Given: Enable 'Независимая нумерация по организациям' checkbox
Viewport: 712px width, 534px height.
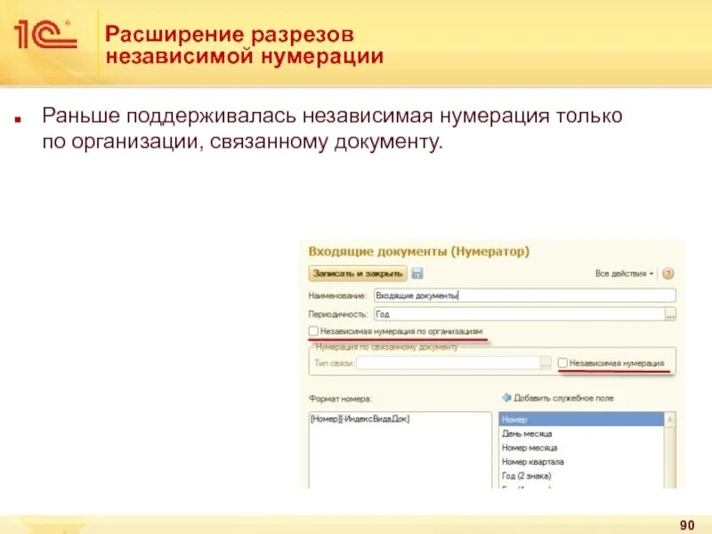Looking at the screenshot, I should coord(313,331).
